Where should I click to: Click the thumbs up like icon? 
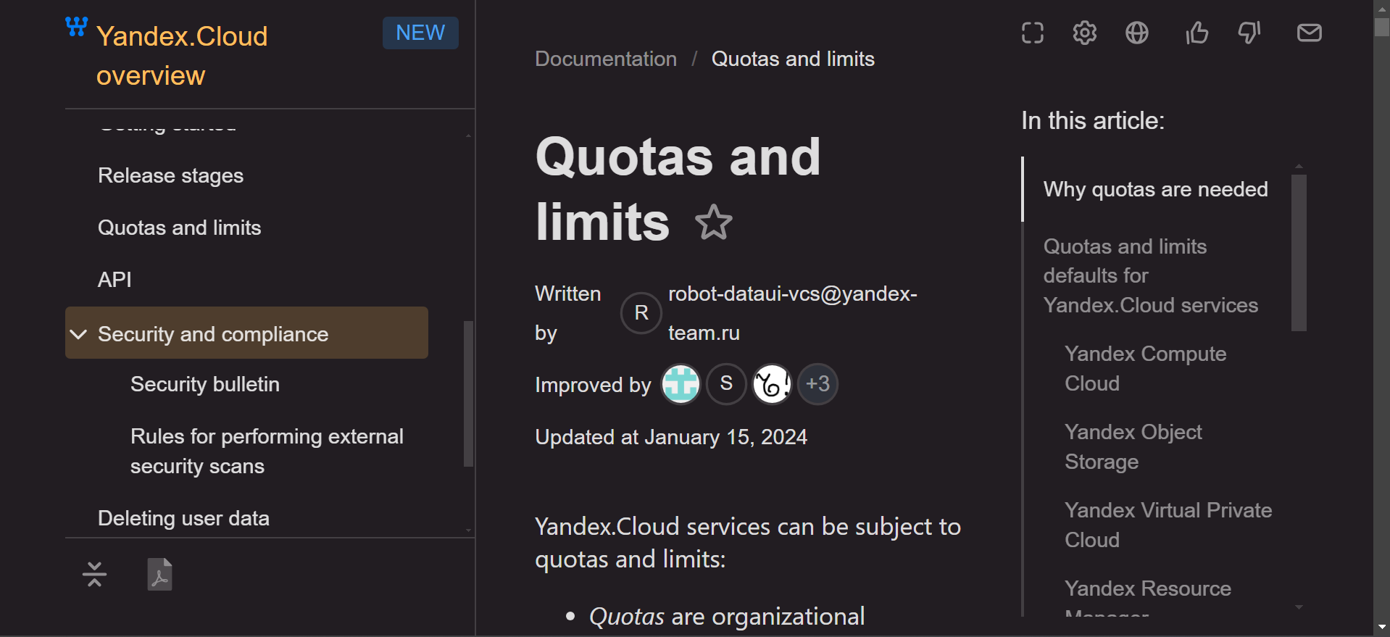coord(1197,33)
